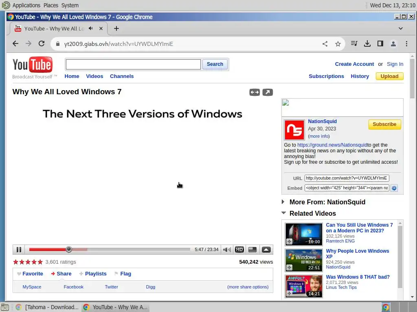417x312 pixels.
Task: Expand the (more info) description link
Action: [x=319, y=136]
